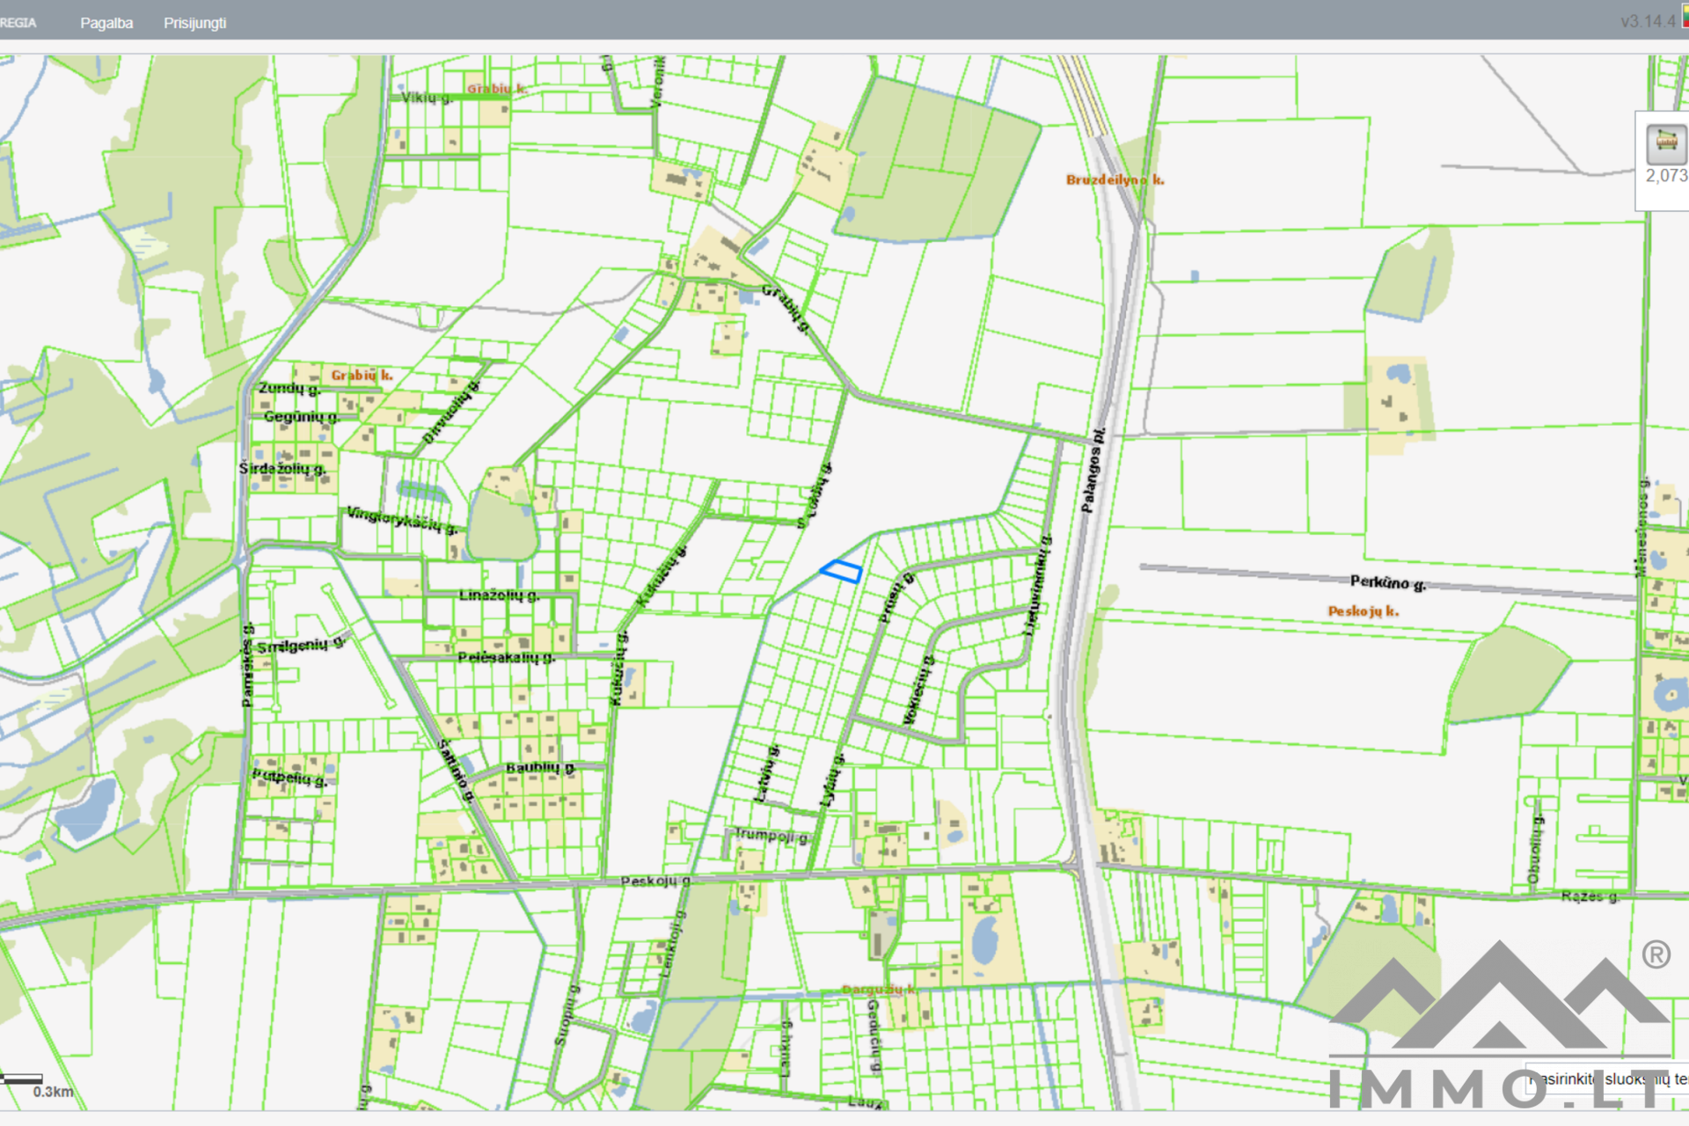
Task: Open the Pagalba help menu
Action: (106, 23)
